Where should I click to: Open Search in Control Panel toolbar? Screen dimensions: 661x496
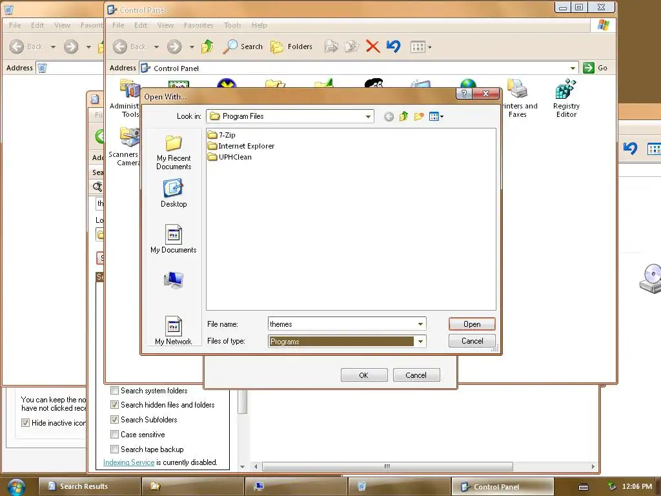(x=243, y=46)
